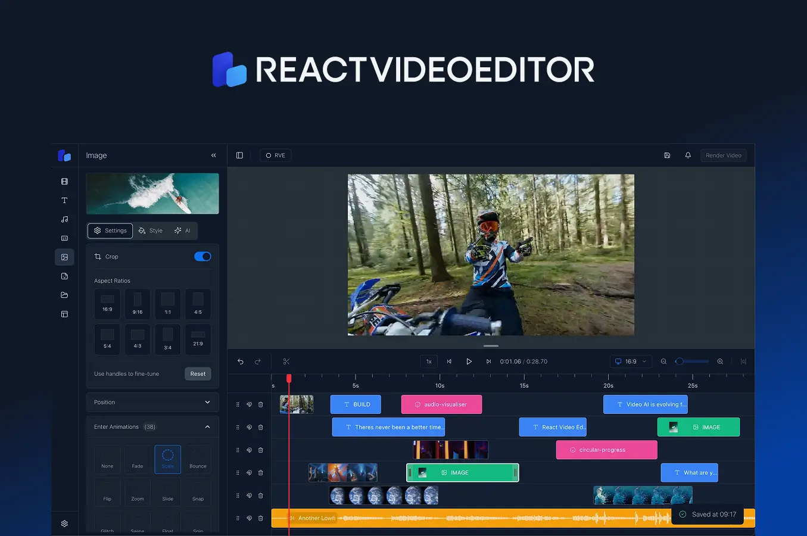Zoom out the timeline
This screenshot has width=807, height=536.
click(x=663, y=362)
